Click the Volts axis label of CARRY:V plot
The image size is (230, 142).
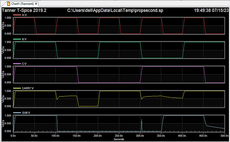pos(3,99)
